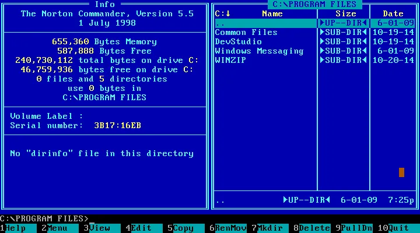Screen dimensions: 420x233
Task: Click the '240,730,112 total bytes' line
Action: tap(107, 60)
